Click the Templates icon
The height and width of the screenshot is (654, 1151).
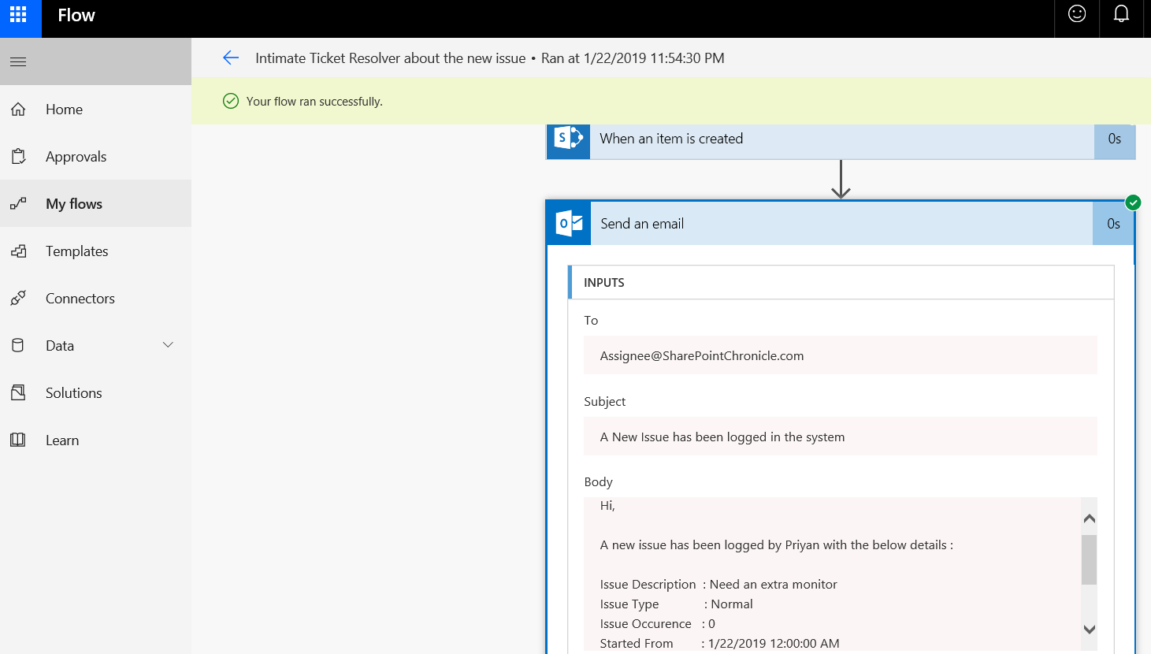click(18, 251)
